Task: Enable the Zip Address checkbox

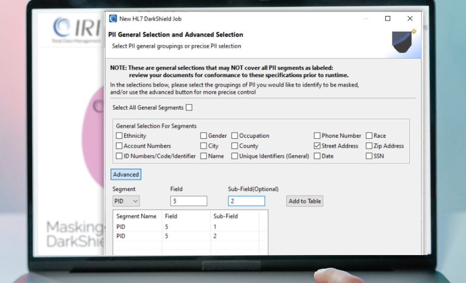Action: click(369, 146)
